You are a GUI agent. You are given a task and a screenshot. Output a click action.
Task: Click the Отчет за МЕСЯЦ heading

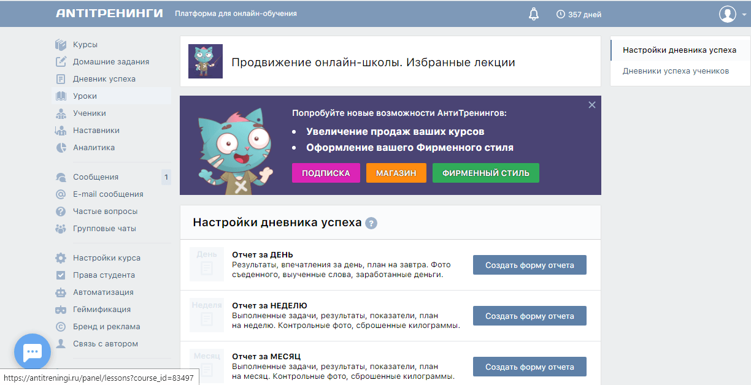(x=266, y=356)
